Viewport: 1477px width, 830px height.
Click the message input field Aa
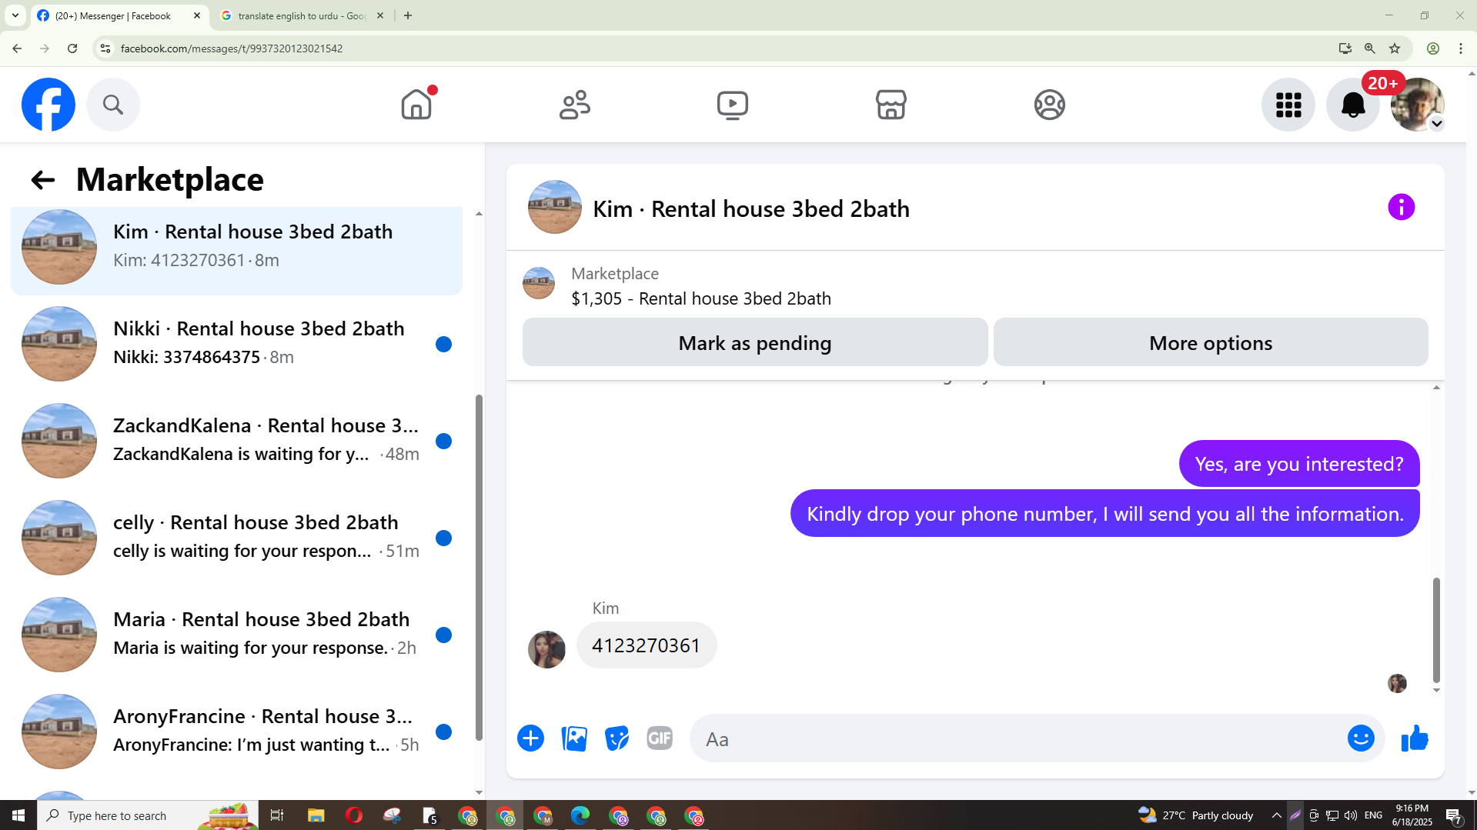tap(1016, 738)
